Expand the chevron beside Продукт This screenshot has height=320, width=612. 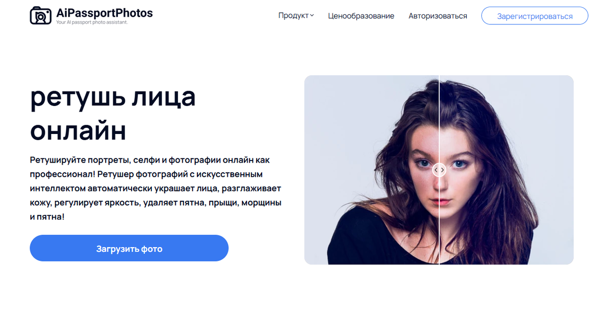tap(312, 16)
